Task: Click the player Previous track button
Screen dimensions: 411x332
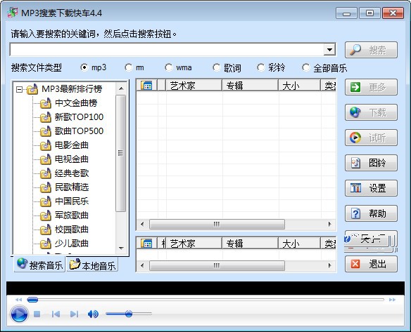Action: pyautogui.click(x=56, y=314)
